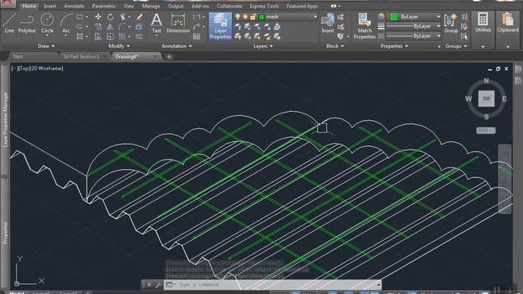Open the ByLayer linetype dropdown
The image size is (523, 294).
[x=438, y=36]
